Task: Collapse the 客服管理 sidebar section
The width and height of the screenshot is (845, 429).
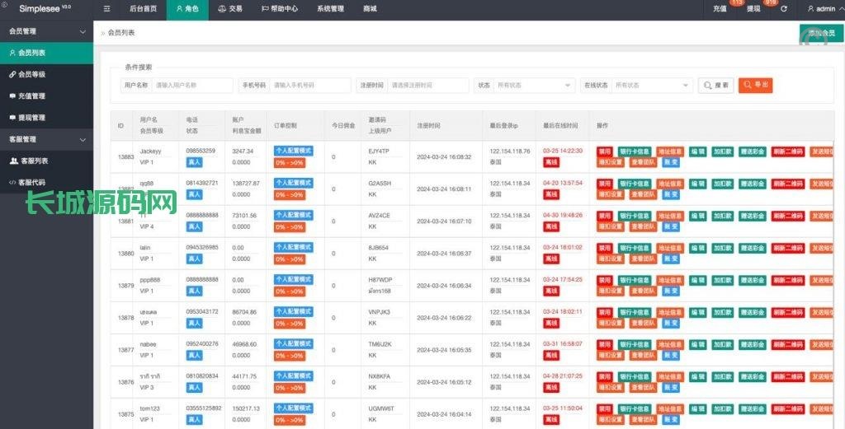Action: click(x=82, y=139)
